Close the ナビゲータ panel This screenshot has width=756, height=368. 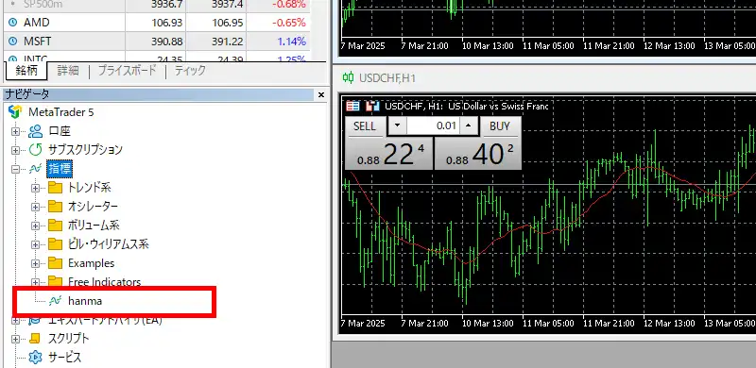321,95
